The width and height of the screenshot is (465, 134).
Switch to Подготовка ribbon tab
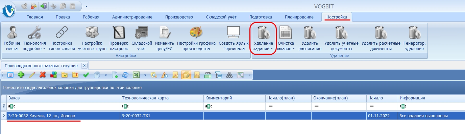261,17
